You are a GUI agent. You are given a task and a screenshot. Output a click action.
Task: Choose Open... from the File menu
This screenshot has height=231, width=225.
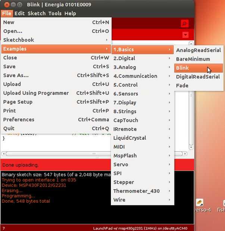point(56,31)
